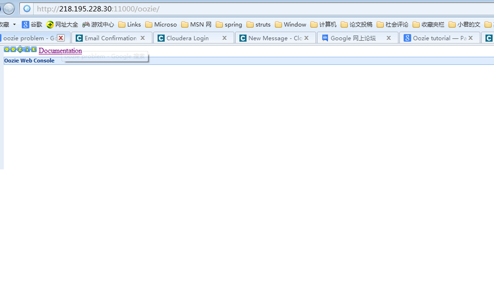Switch to the Oozie tutorial tab
The image size is (494, 298).
[440, 38]
